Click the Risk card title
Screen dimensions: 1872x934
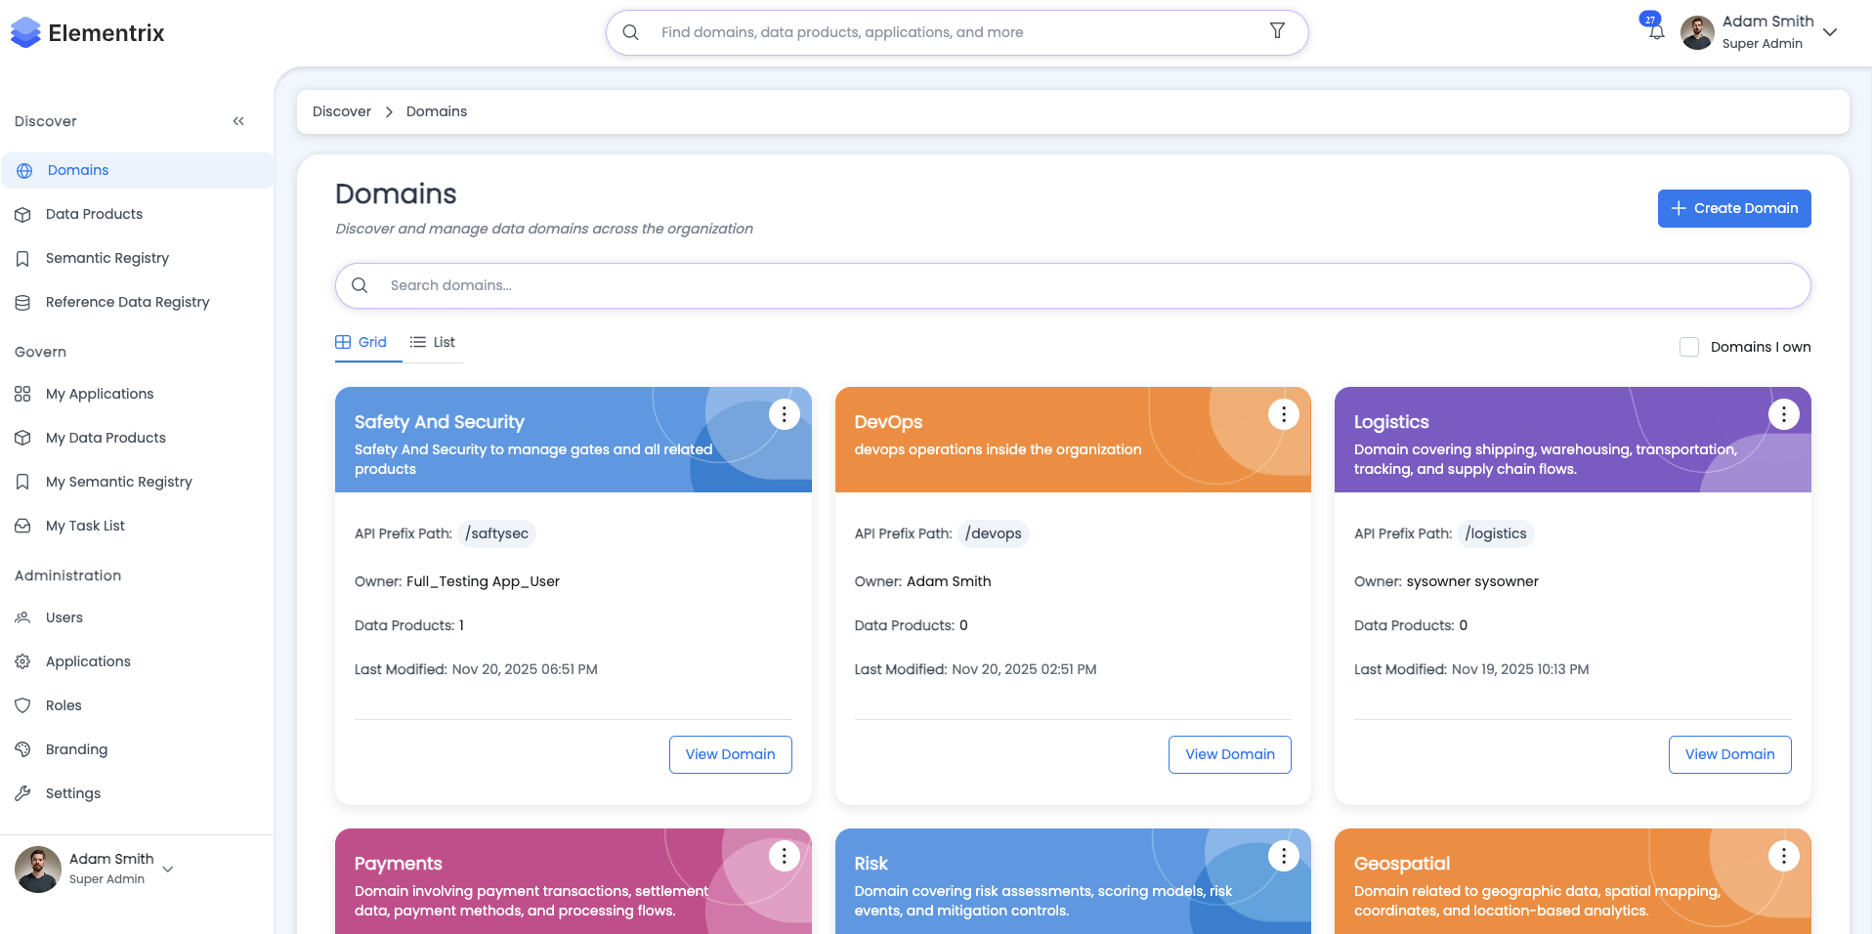[872, 864]
